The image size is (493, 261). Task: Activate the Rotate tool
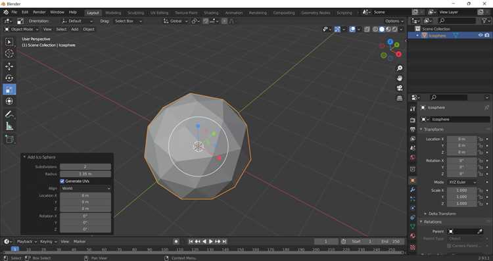coord(9,78)
